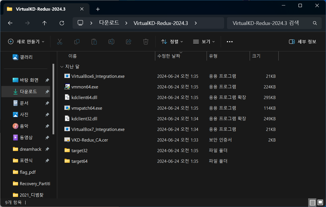Toggle the 세부 정보 details pane
Viewport: 326px width, 207px height.
pyautogui.click(x=302, y=42)
